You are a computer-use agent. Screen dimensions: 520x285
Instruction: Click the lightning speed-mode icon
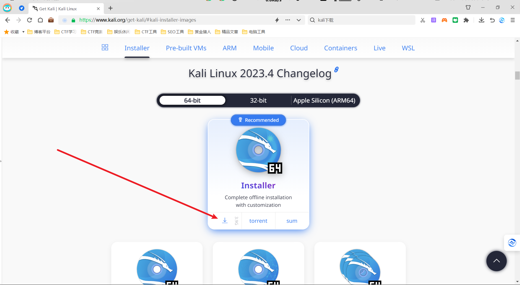coord(277,20)
